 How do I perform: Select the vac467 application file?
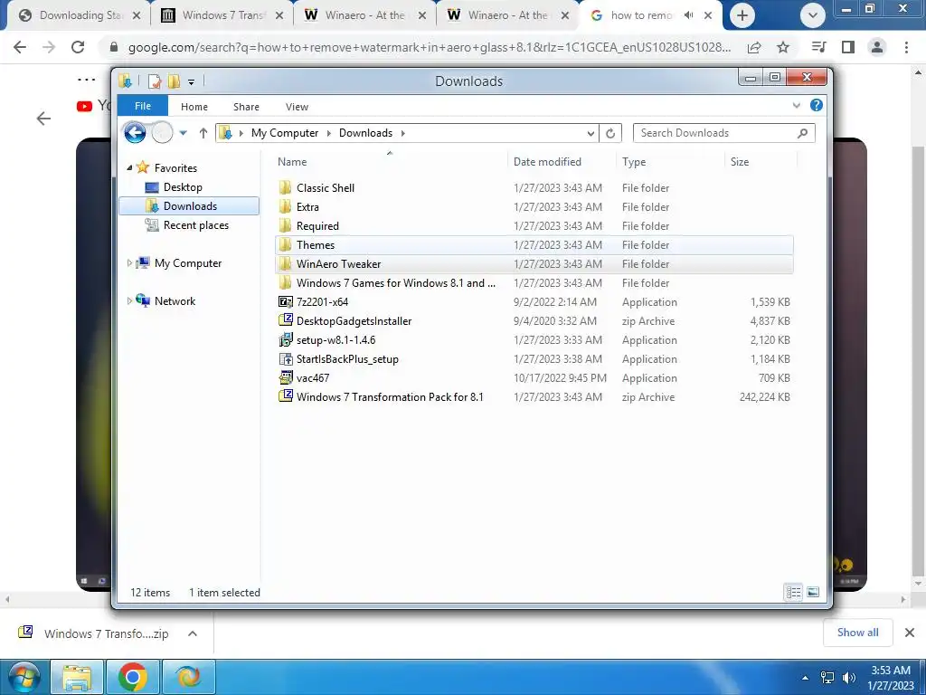pos(312,377)
